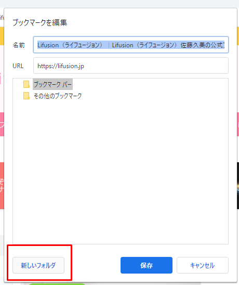Click the ブックマークを編集 dialog title
This screenshot has height=285, width=239.
[x=40, y=23]
